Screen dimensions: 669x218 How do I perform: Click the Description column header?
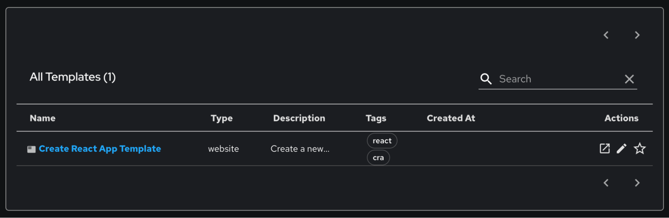[299, 118]
